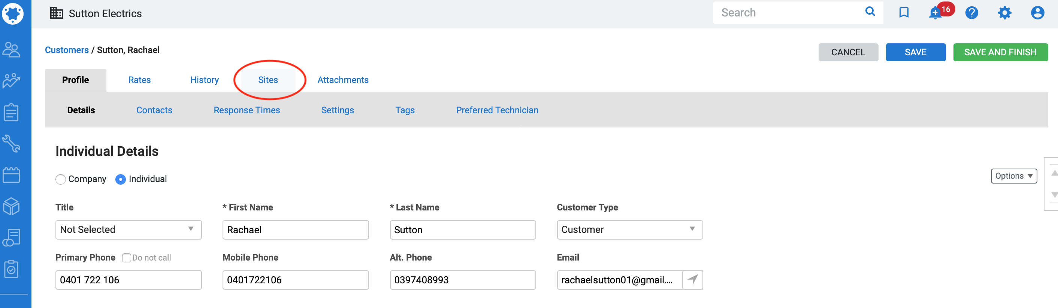The width and height of the screenshot is (1058, 308).
Task: Click into the First Name field
Action: tap(295, 230)
